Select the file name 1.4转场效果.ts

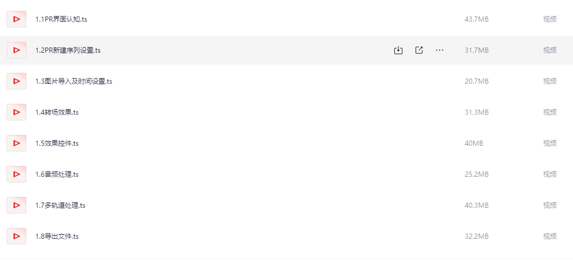pyautogui.click(x=57, y=113)
